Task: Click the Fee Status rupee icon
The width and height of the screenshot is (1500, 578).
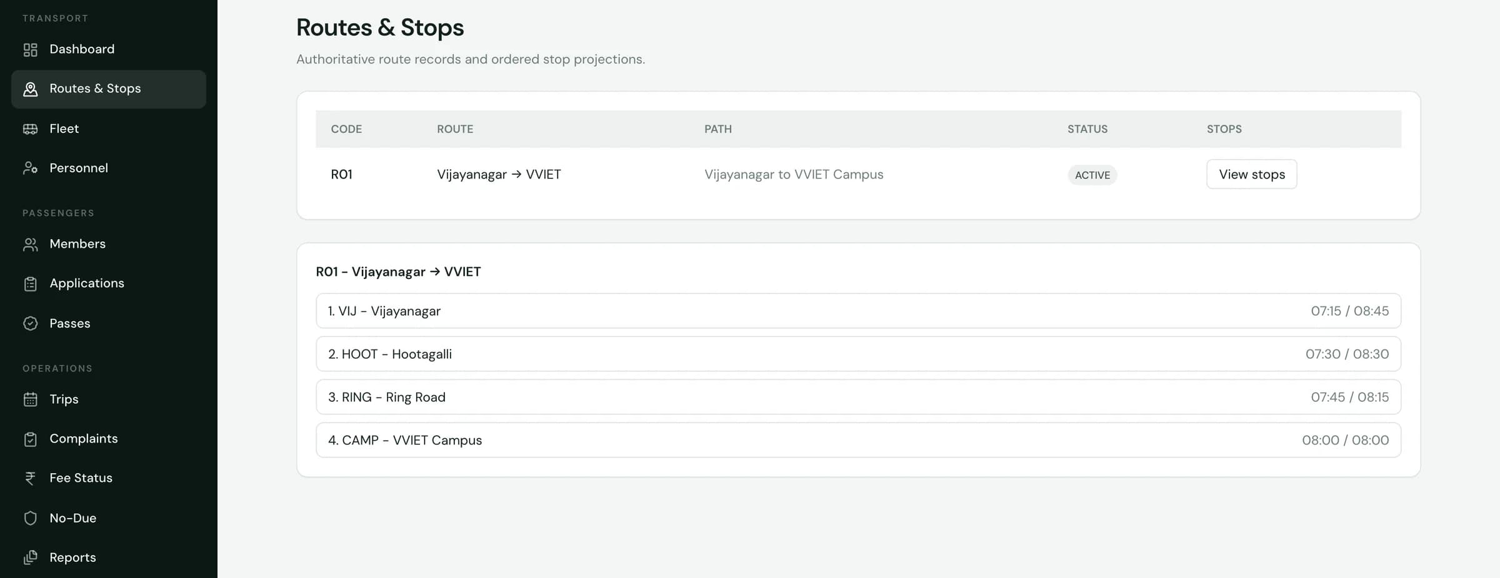Action: pyautogui.click(x=30, y=478)
